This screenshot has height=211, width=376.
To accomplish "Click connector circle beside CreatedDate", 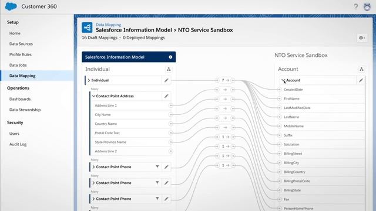I will pyautogui.click(x=280, y=90).
